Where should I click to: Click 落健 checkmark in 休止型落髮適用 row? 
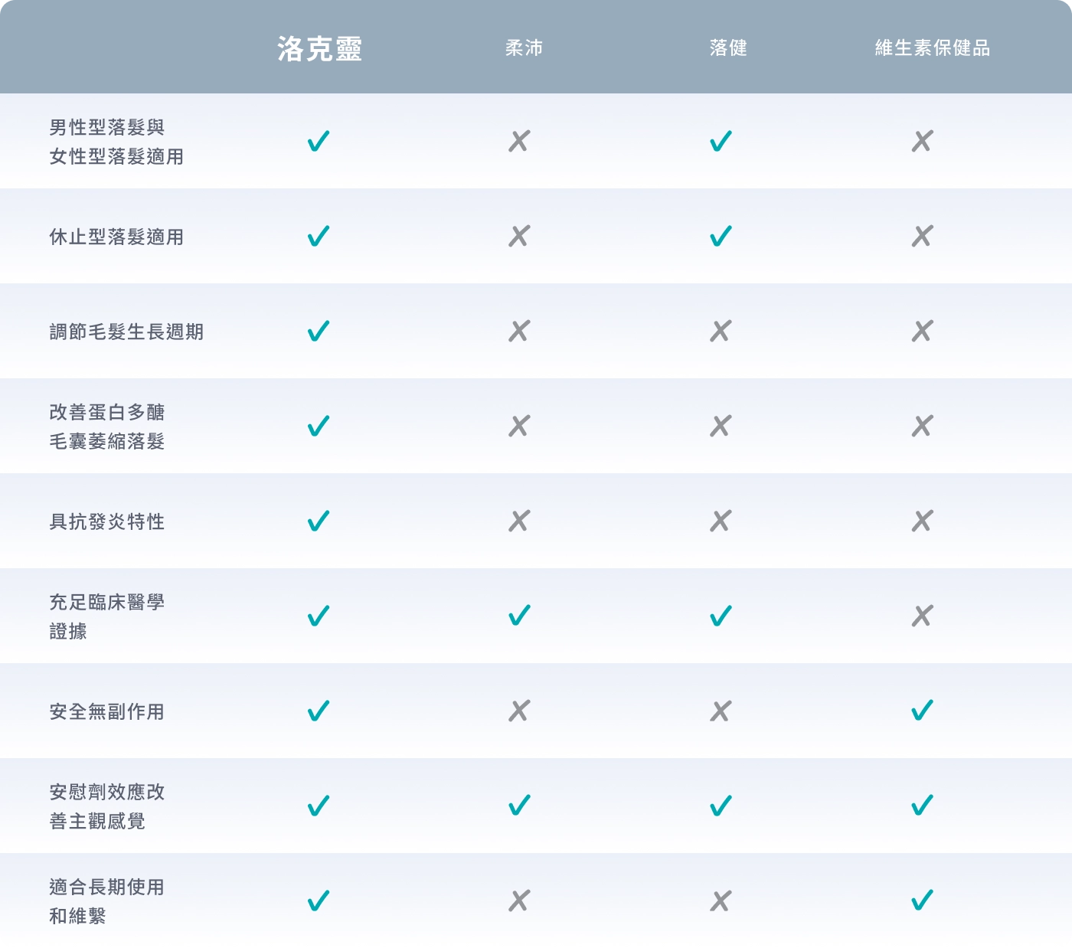[x=721, y=236]
